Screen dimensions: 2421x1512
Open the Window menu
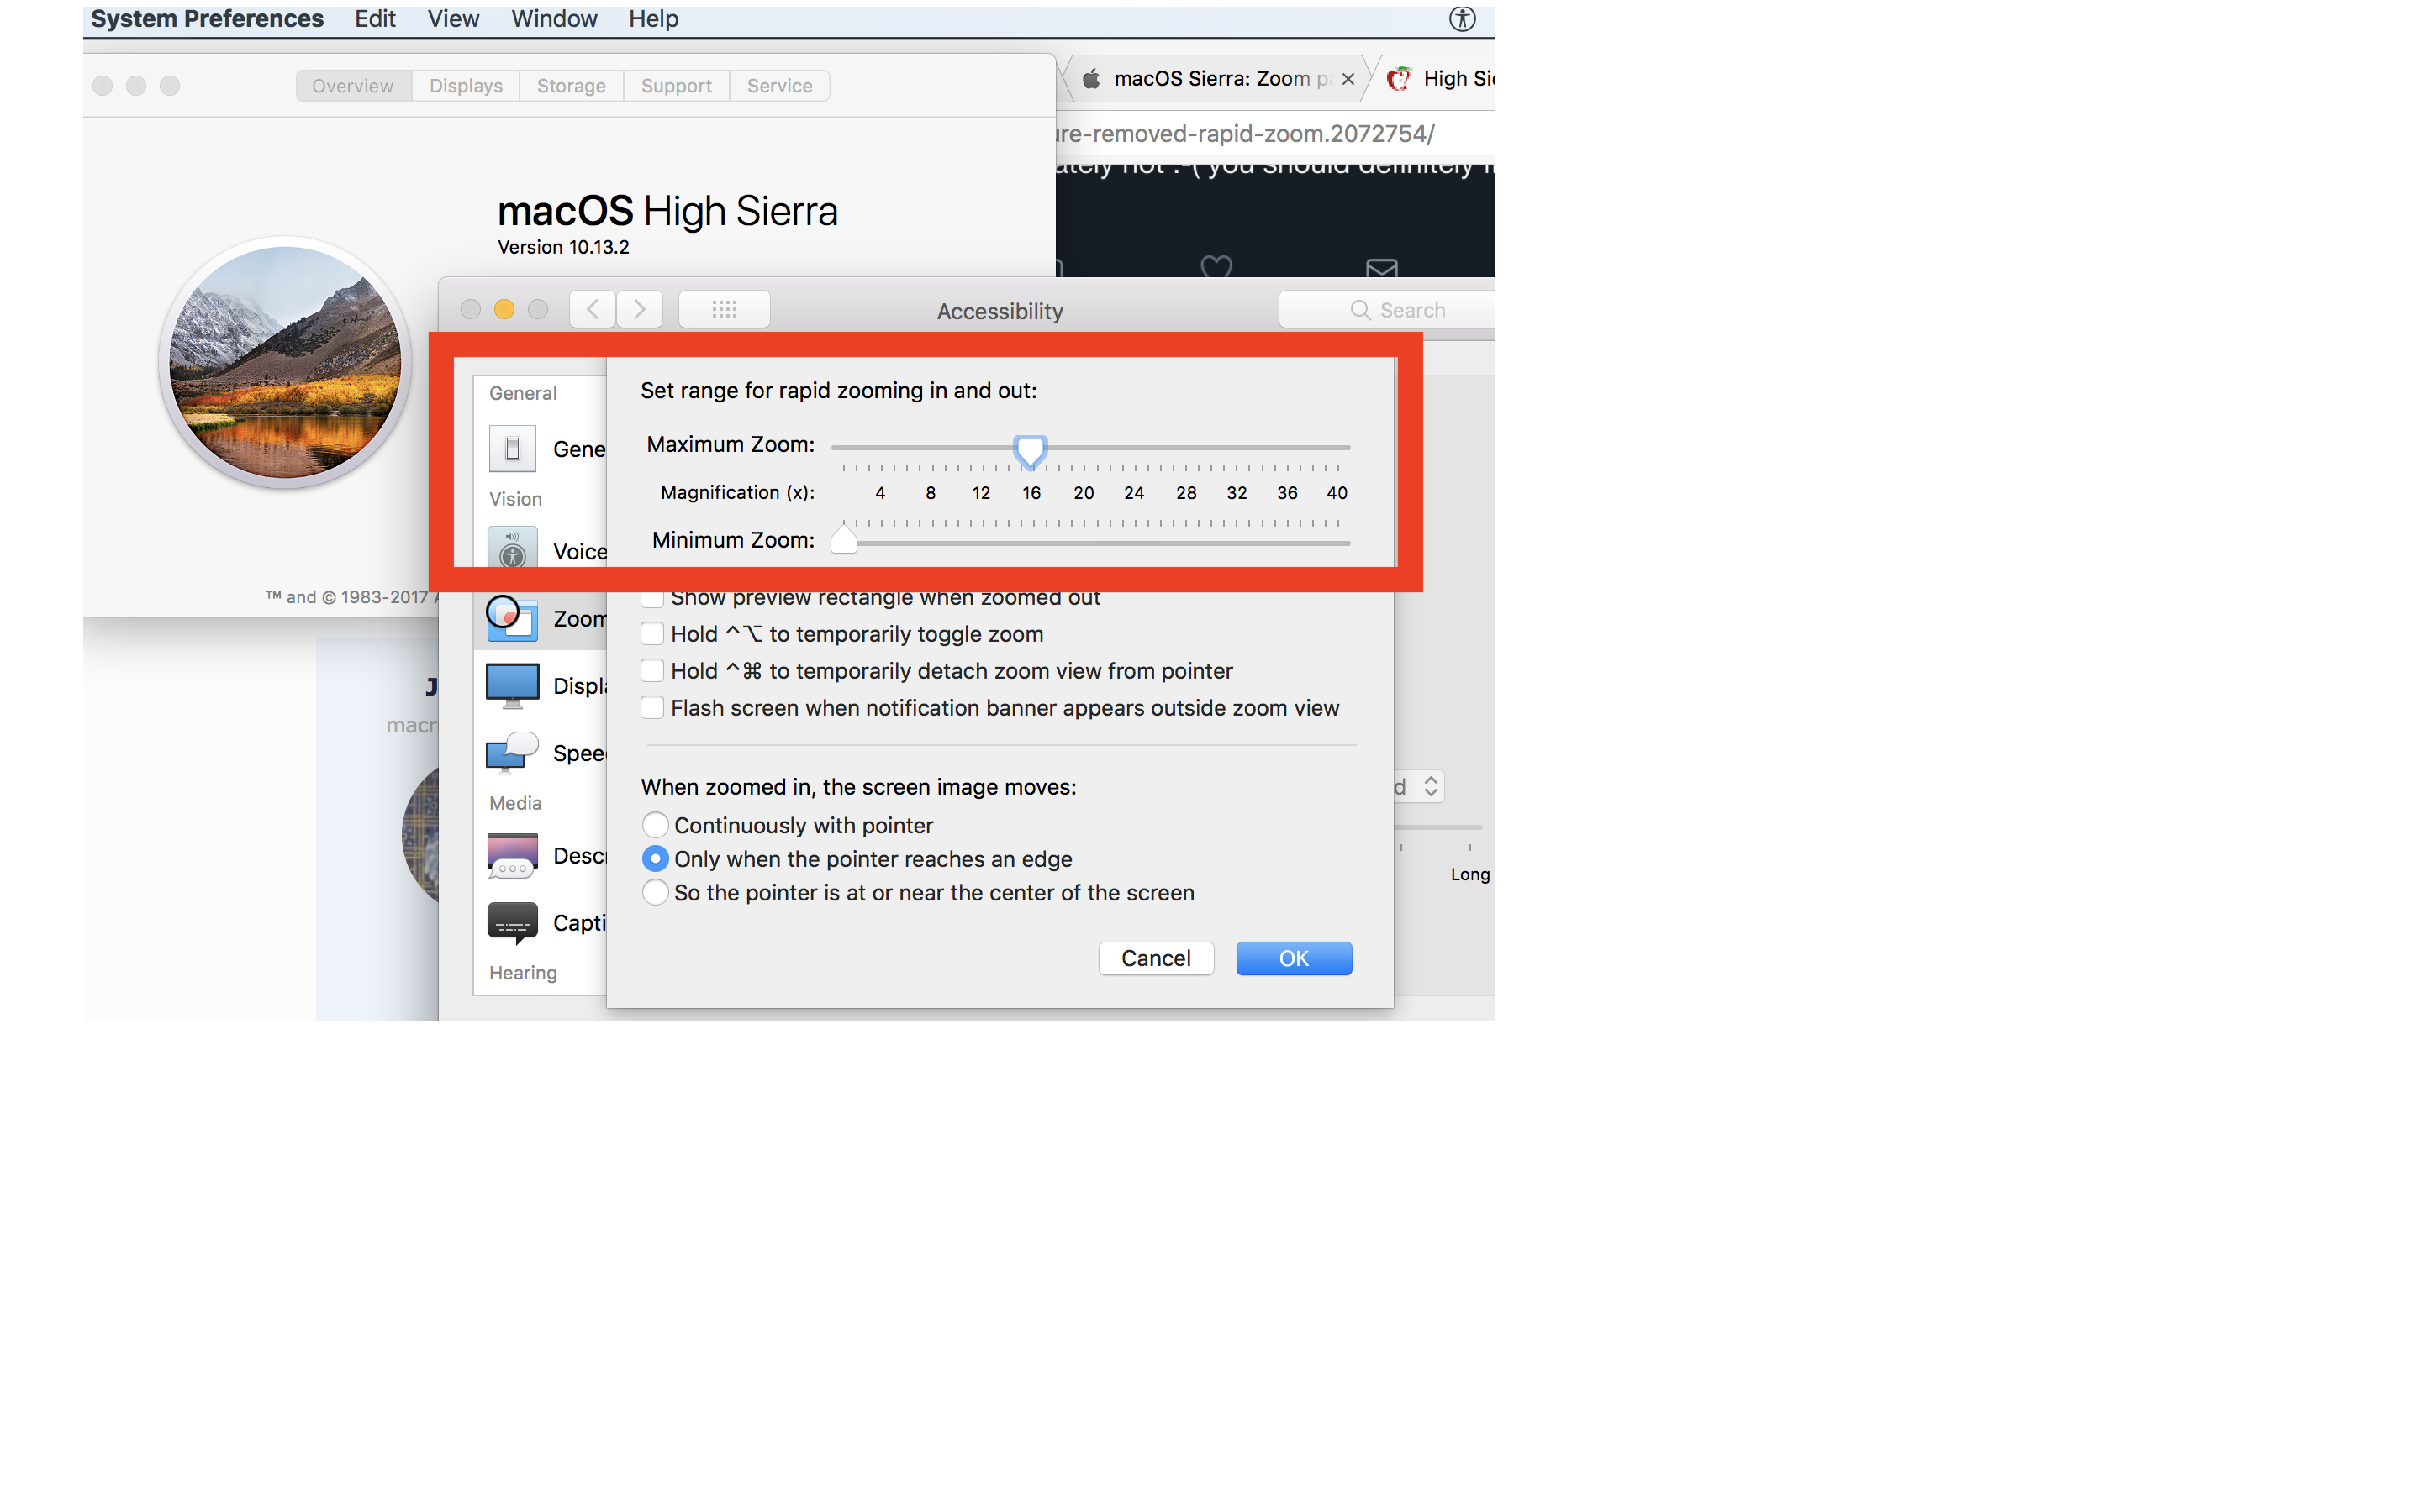point(554,19)
